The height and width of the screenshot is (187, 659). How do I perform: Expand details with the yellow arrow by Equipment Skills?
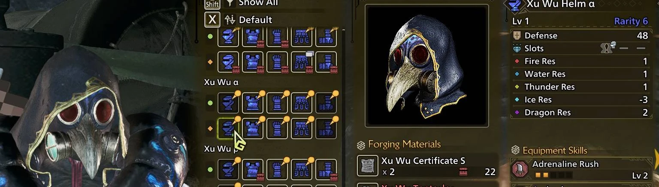[656, 159]
